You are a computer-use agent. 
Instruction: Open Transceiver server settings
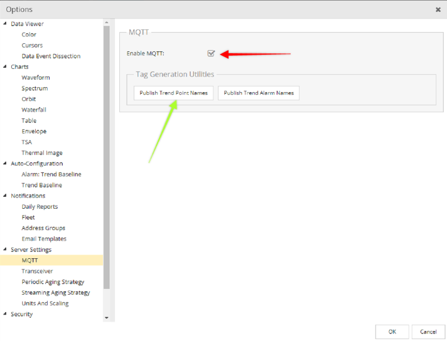(37, 271)
